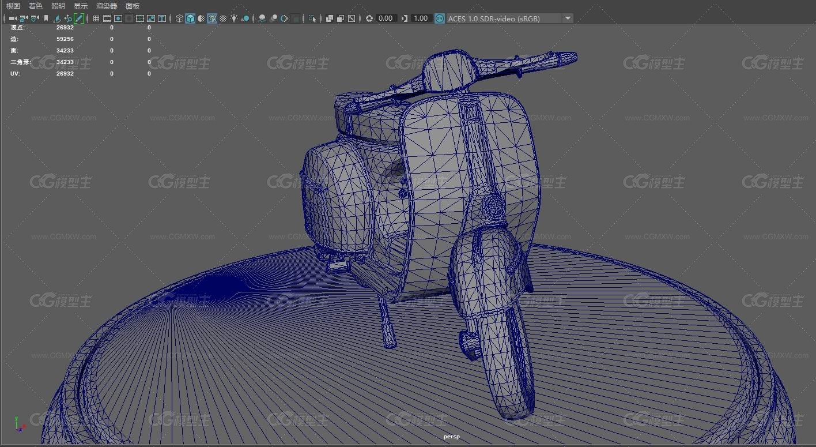The height and width of the screenshot is (447, 816).
Task: Toggle the Resolution Gate icon
Action: pyautogui.click(x=118, y=18)
